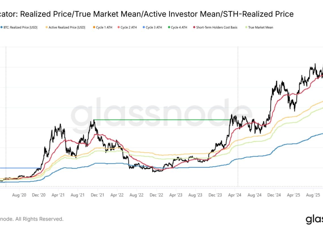Toggle the True Market Mean legend text

pos(260,27)
